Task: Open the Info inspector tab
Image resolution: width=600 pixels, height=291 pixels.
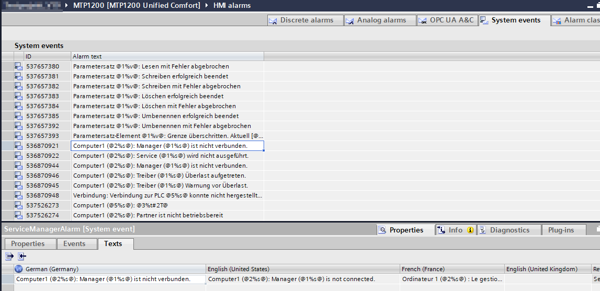Action: 455,230
